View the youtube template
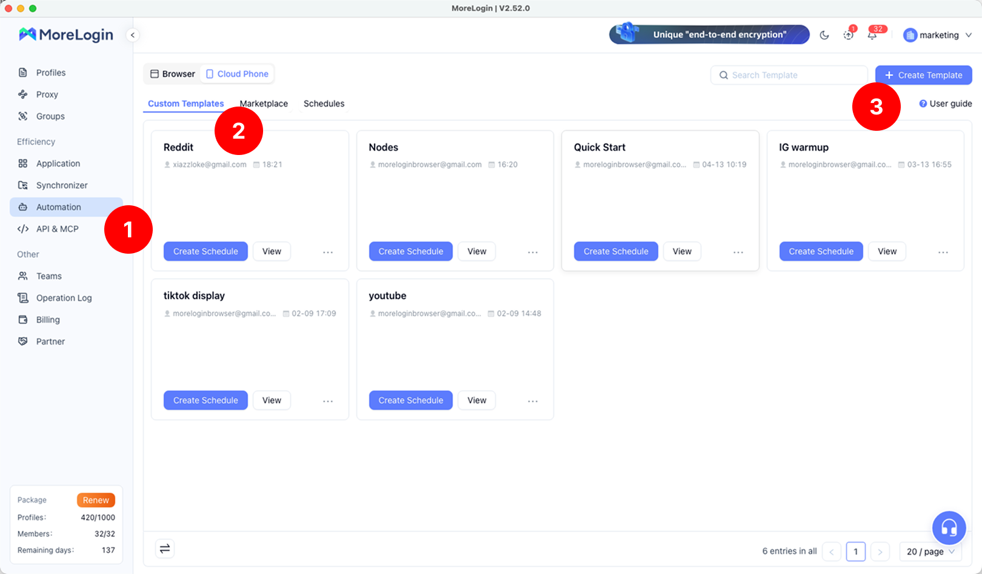 (477, 400)
